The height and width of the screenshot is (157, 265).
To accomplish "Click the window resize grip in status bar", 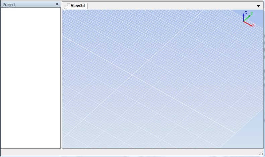I will [261, 153].
